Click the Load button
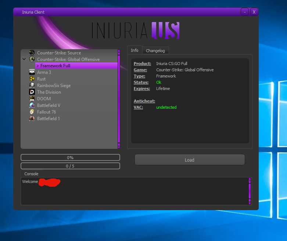 pos(190,160)
